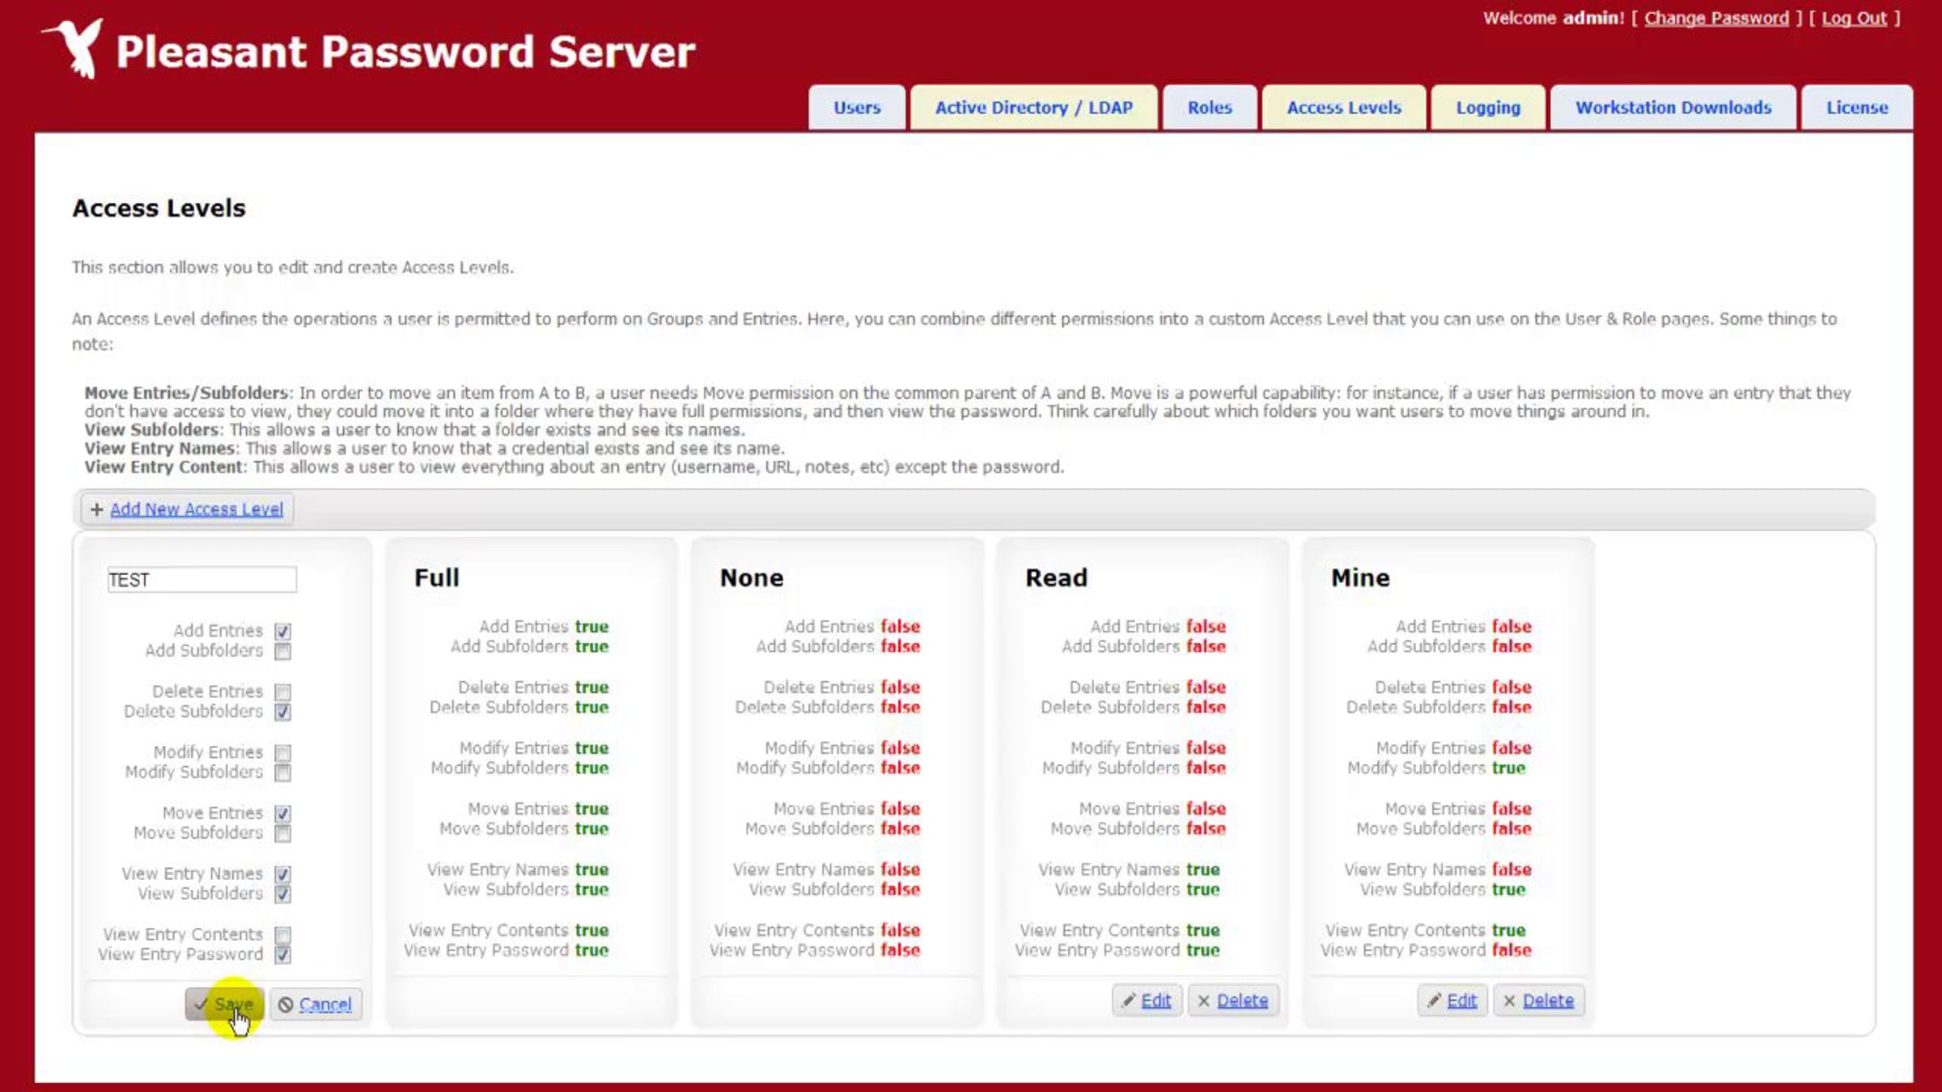Viewport: 1942px width, 1092px height.
Task: Check the Add Subfolders checkbox
Action: pos(282,651)
